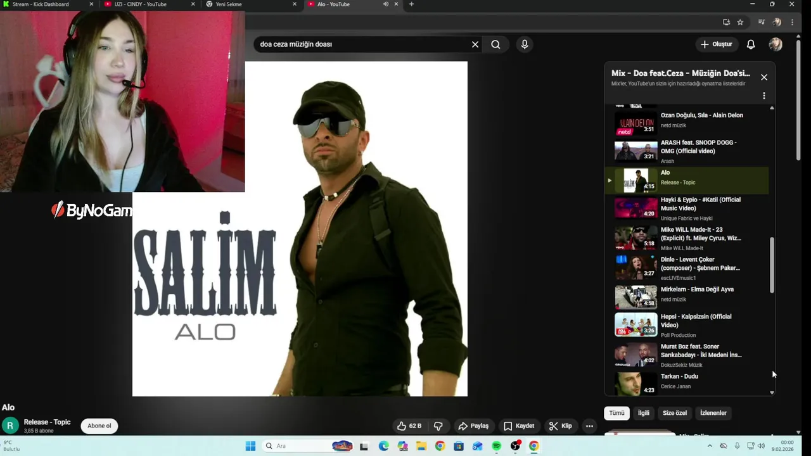This screenshot has width=811, height=456.
Task: Select the İlgili filter chip
Action: click(644, 413)
